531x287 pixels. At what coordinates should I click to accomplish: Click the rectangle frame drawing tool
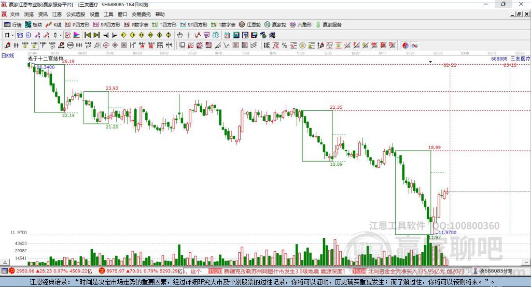pos(182,45)
